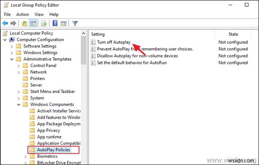Toggle Show/Hide Action Pane toolbar icon
The height and width of the screenshot is (165, 259).
[63, 23]
